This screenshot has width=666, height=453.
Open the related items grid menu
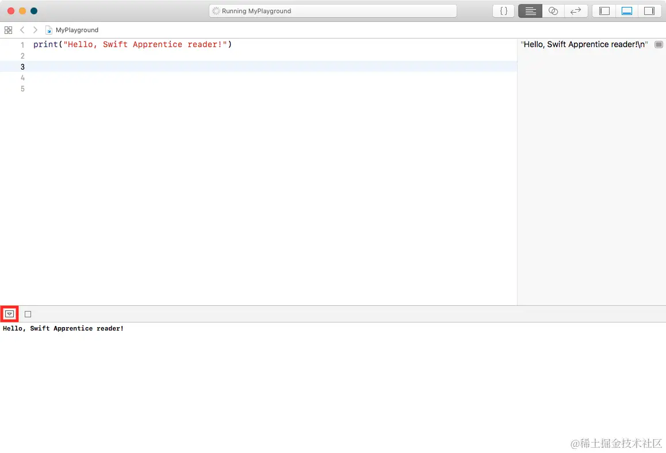click(x=8, y=30)
